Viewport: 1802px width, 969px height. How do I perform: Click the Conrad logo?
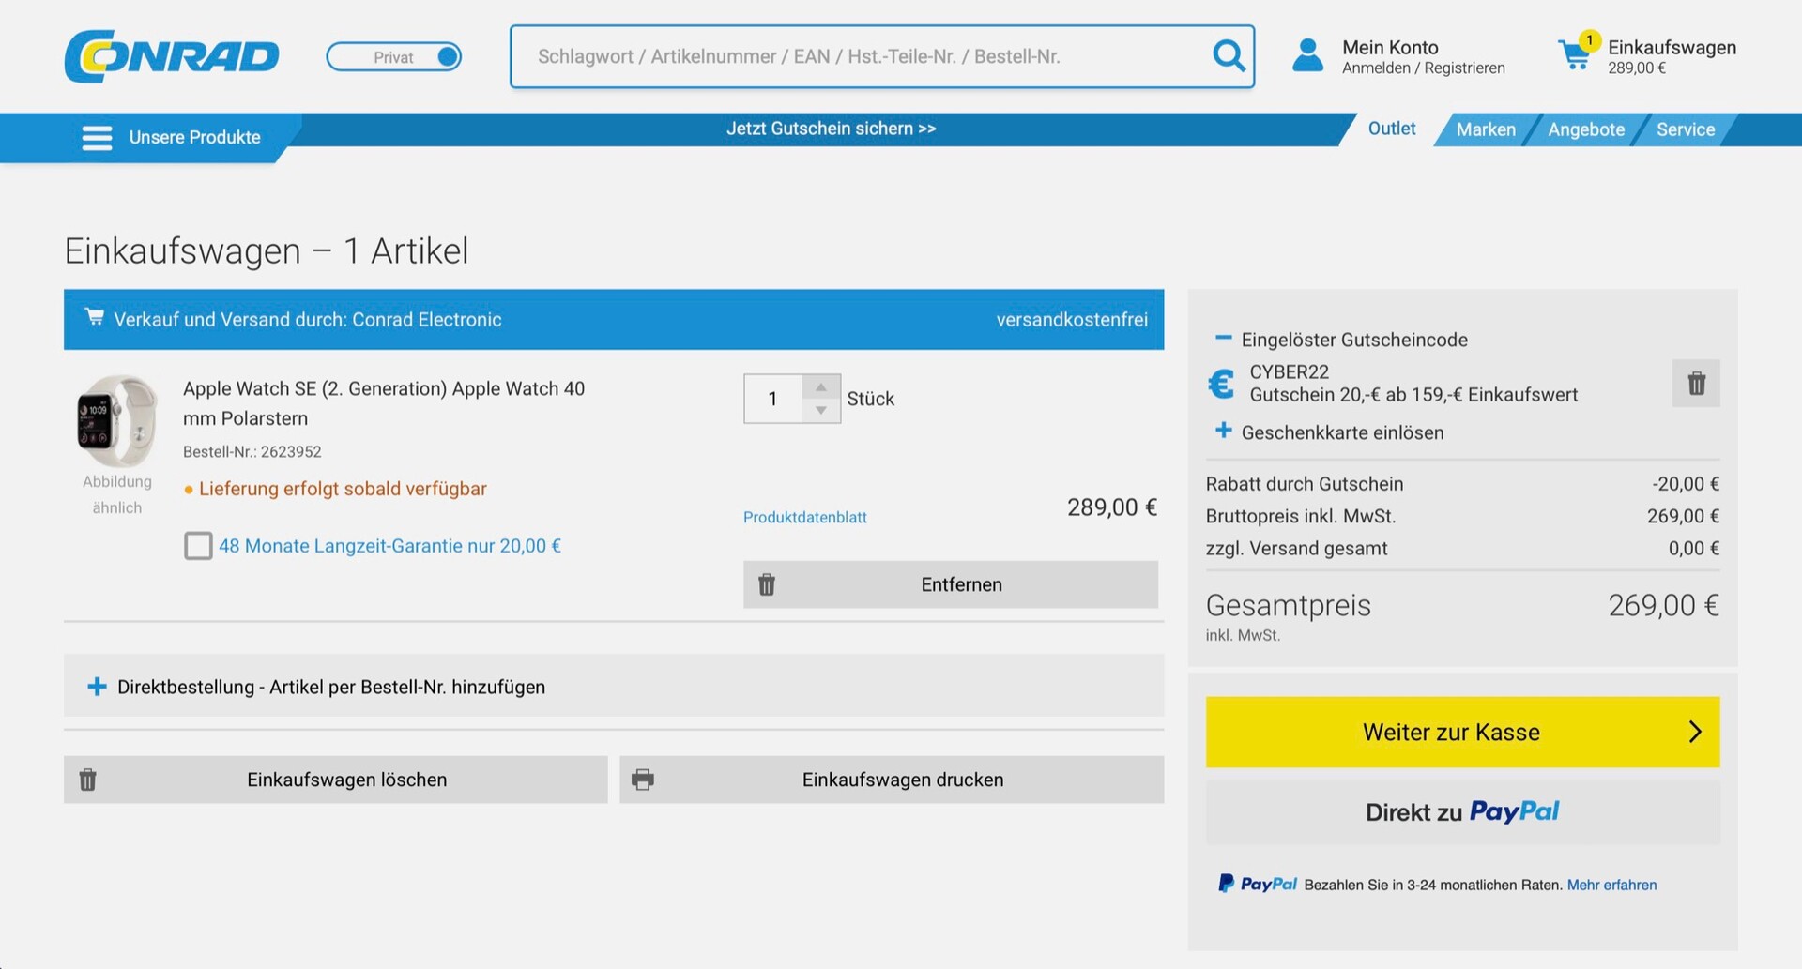click(x=172, y=56)
